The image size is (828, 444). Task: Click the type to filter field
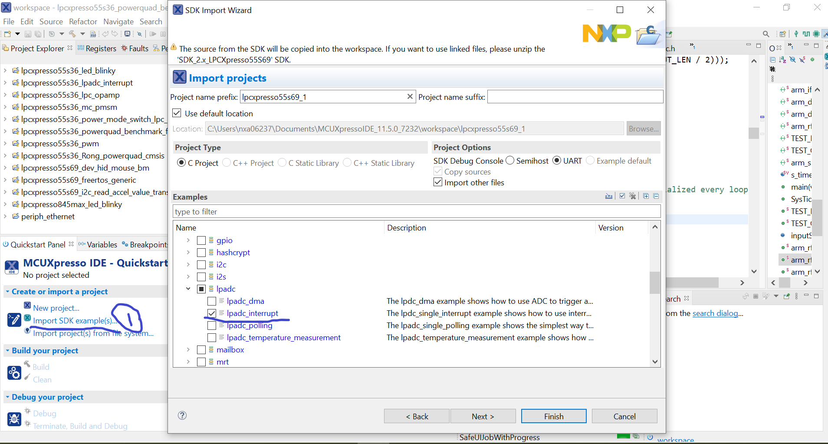point(417,211)
